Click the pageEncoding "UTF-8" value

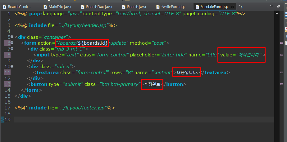tap(227, 14)
